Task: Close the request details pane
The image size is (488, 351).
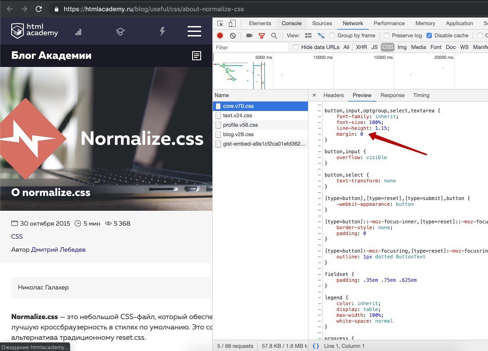Action: [314, 95]
